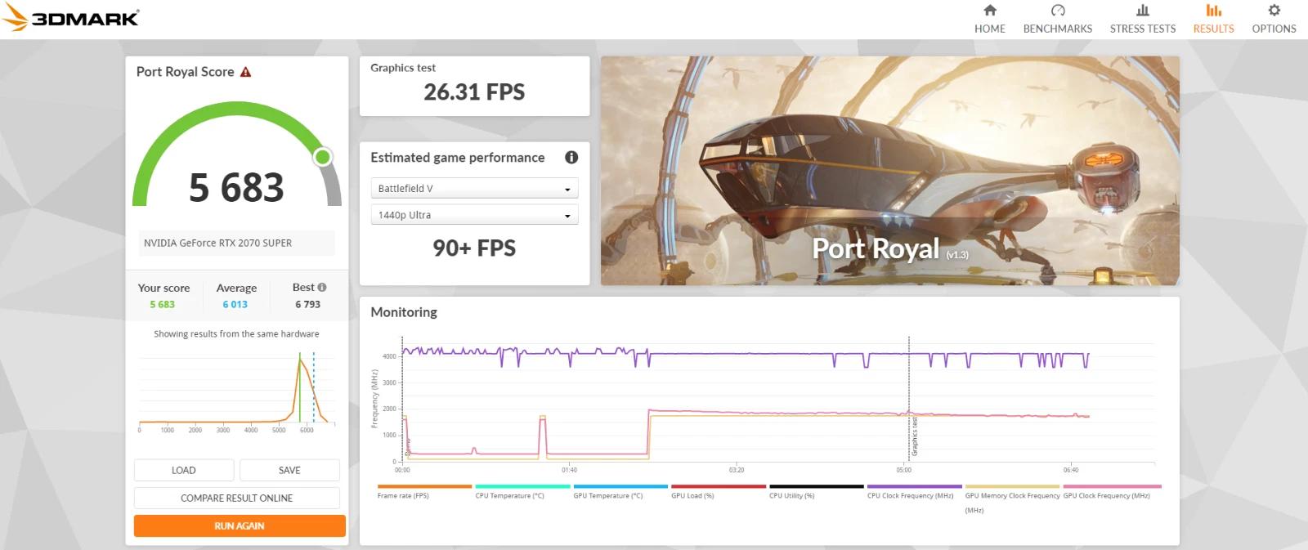Click the Port Royal (v1.3) image title
Image resolution: width=1308 pixels, height=550 pixels.
pos(890,248)
